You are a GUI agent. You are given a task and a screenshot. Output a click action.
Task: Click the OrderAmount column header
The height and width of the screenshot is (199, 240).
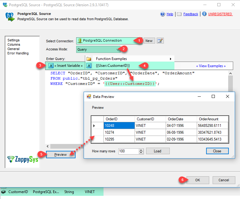pos(213,119)
